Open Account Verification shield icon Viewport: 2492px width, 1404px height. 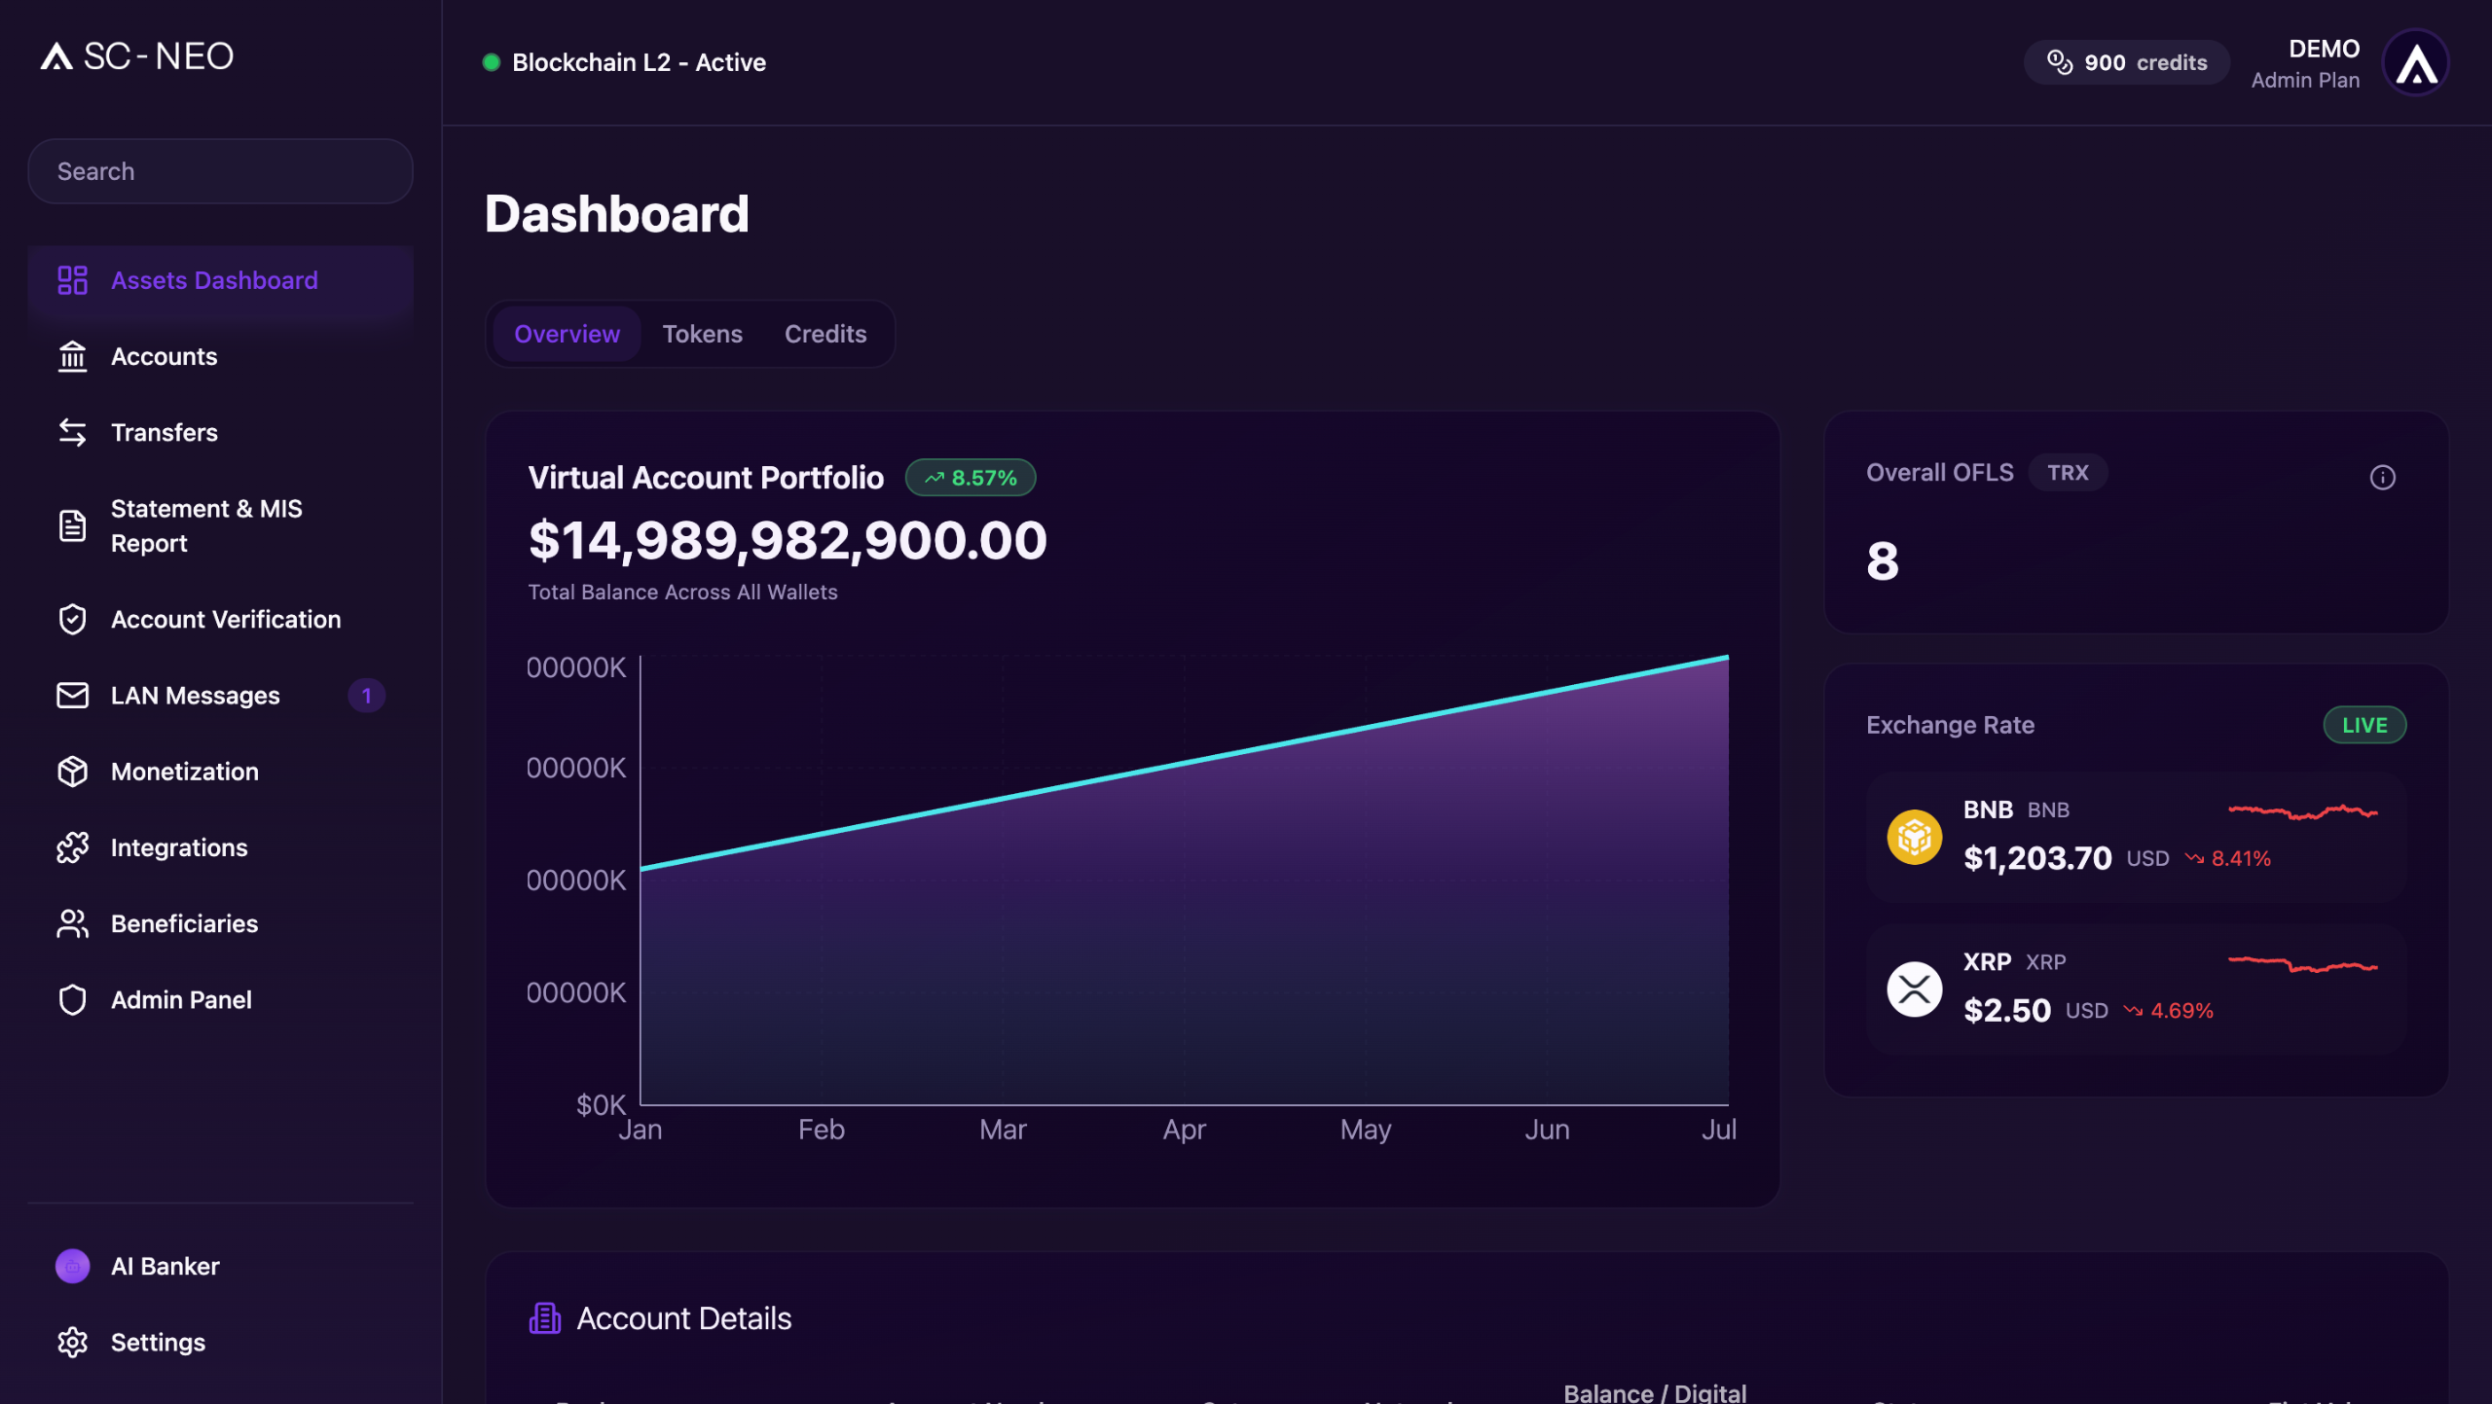click(72, 620)
